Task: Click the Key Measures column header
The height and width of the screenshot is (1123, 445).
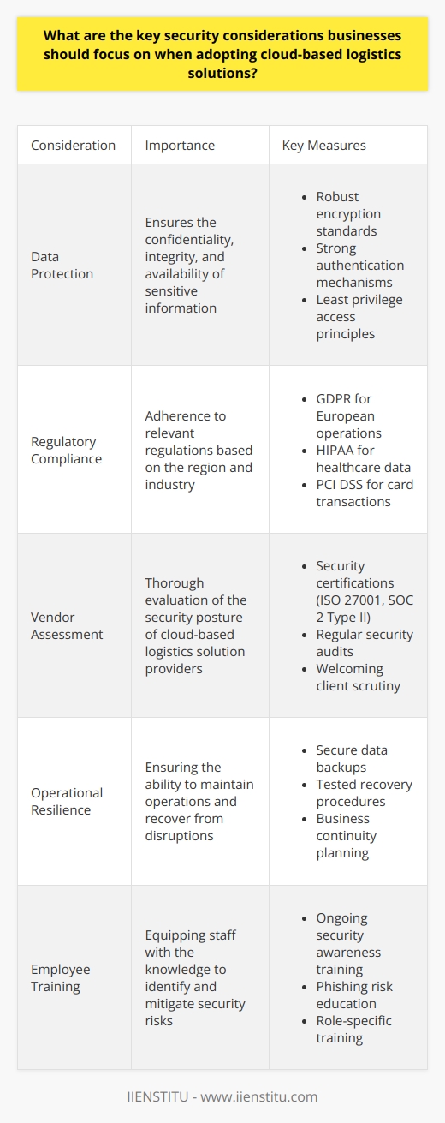Action: click(323, 146)
